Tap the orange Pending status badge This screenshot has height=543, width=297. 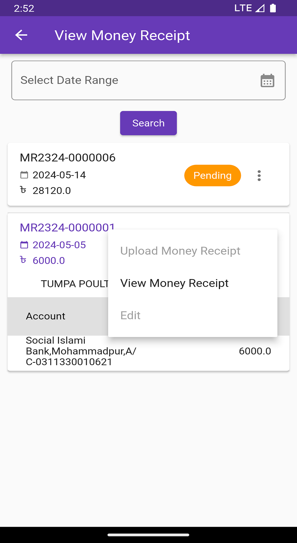213,176
